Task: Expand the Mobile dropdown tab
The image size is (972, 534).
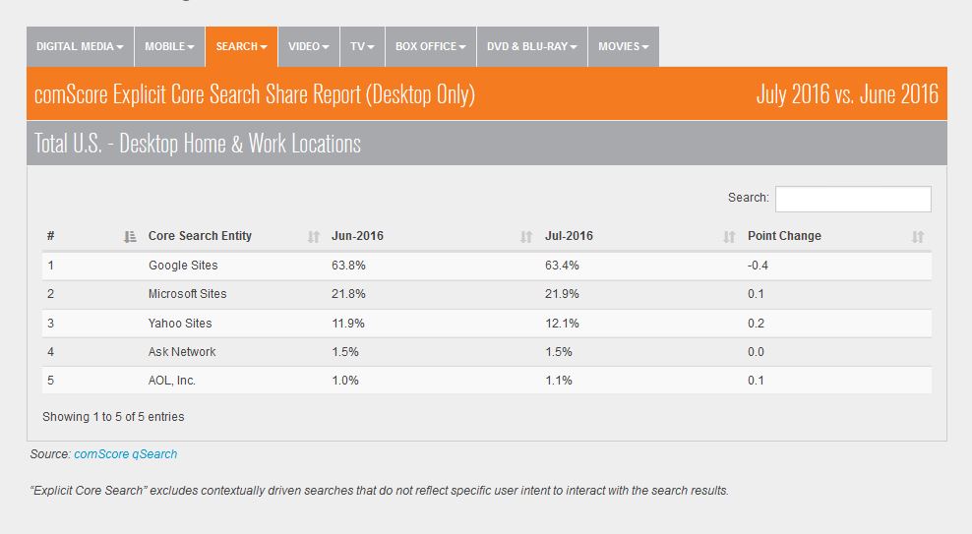Action: (169, 46)
